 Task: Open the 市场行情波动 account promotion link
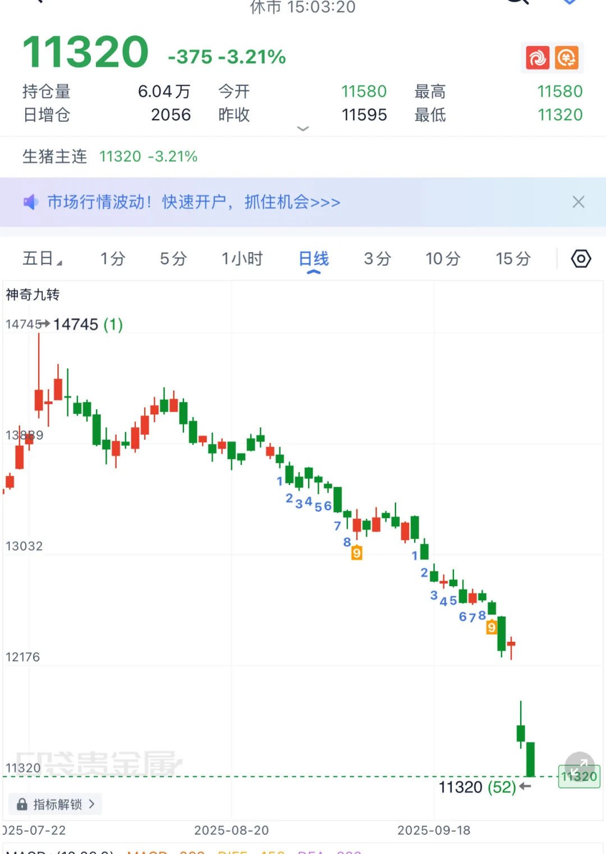coord(194,202)
